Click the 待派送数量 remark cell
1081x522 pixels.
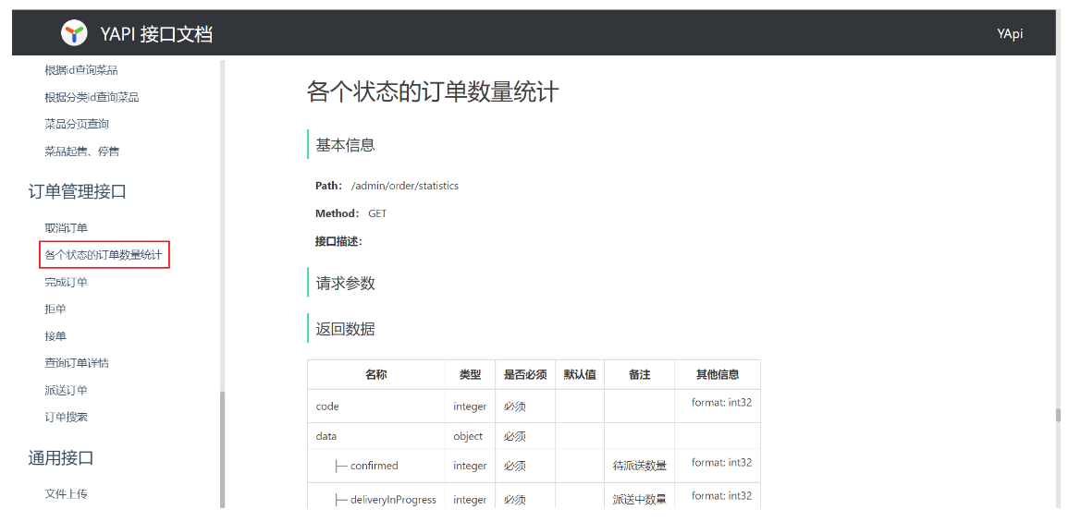tap(639, 466)
